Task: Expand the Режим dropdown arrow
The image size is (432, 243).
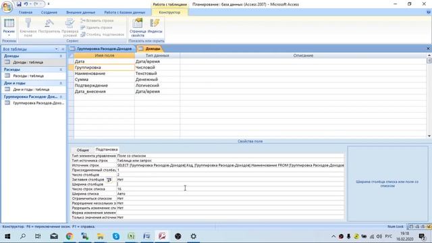Action: (x=9, y=35)
